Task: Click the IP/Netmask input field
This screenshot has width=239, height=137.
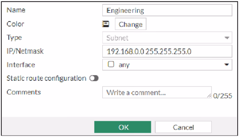Action: pos(167,51)
